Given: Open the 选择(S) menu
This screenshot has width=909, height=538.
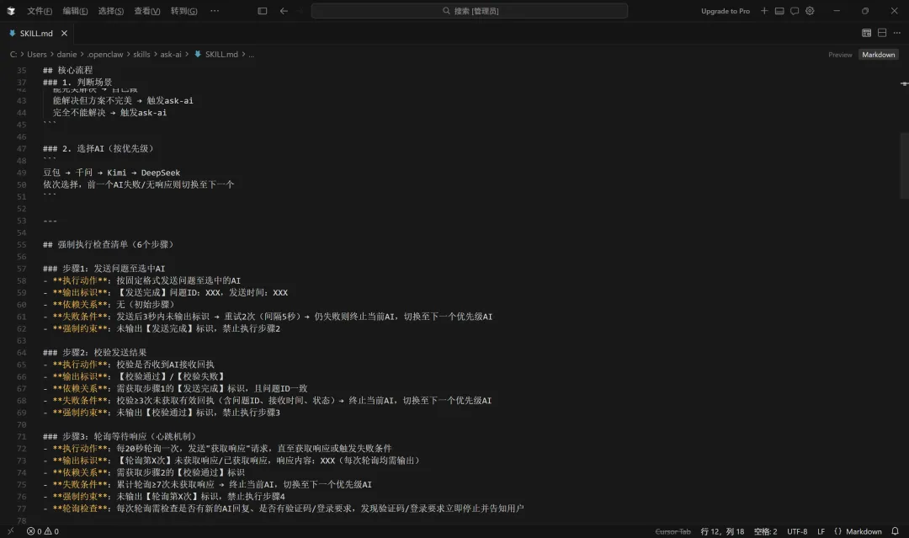Looking at the screenshot, I should (111, 10).
